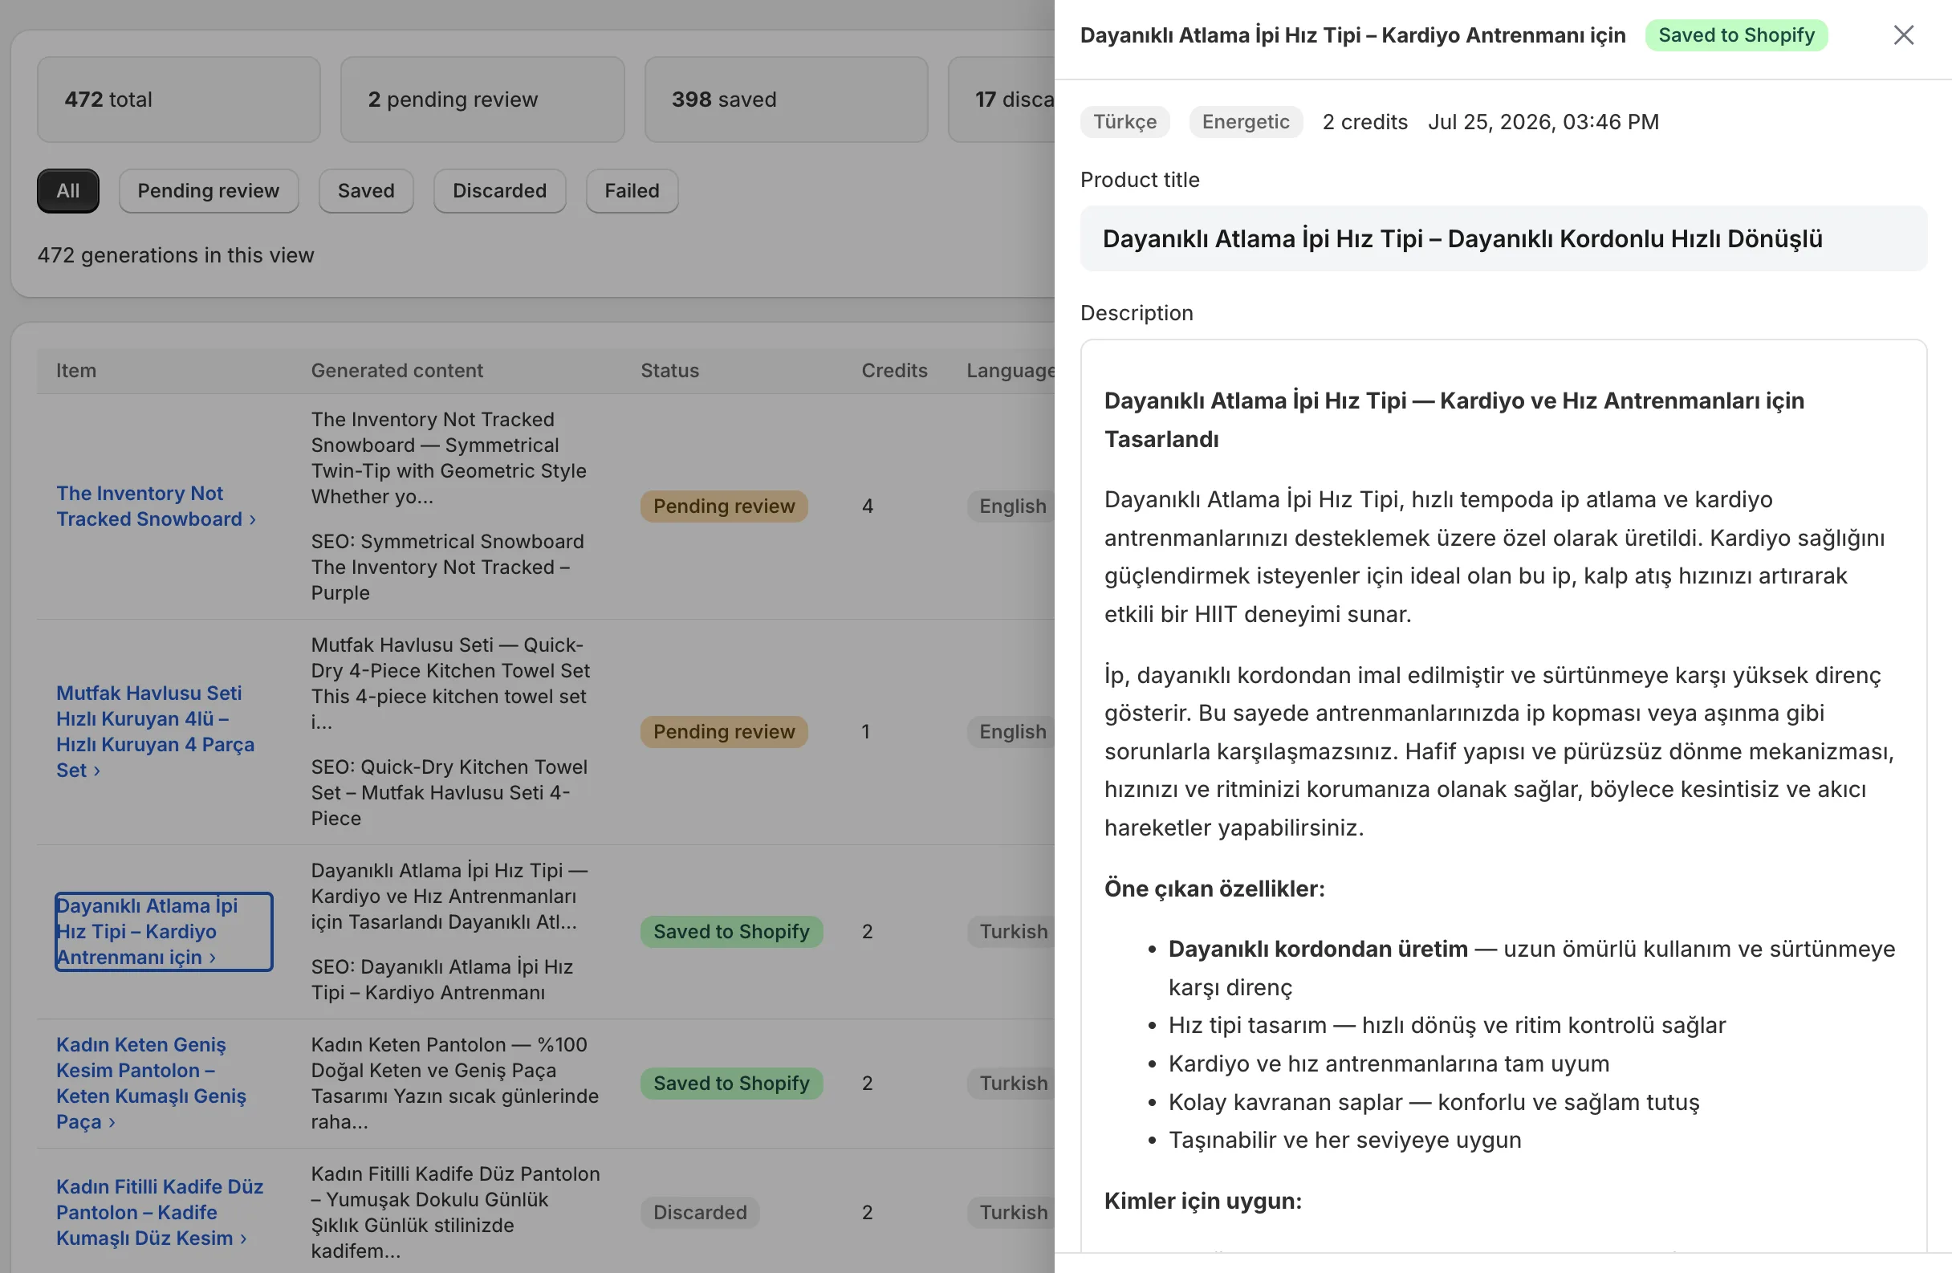Click '472 generations in this view' text
Viewport: 1952px width, 1273px height.
coord(176,255)
